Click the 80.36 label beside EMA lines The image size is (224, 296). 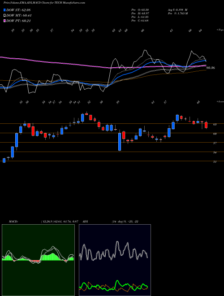[x=211, y=68]
